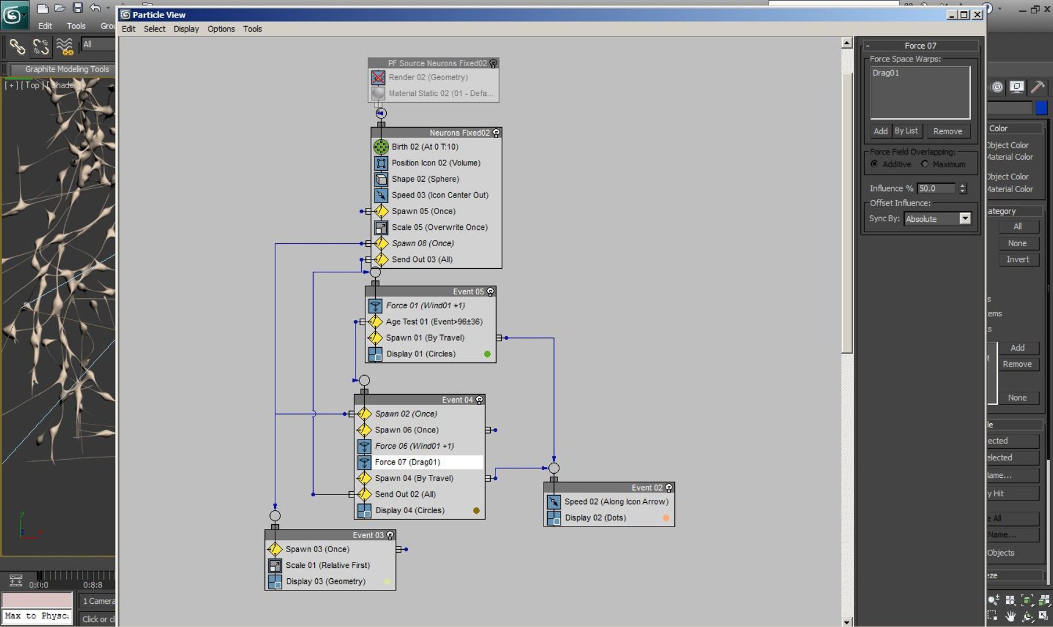This screenshot has height=627, width=1053.
Task: Open the Sync By dropdown
Action: click(965, 219)
